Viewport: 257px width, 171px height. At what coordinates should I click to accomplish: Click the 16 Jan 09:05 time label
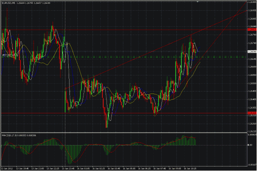click(x=175, y=169)
